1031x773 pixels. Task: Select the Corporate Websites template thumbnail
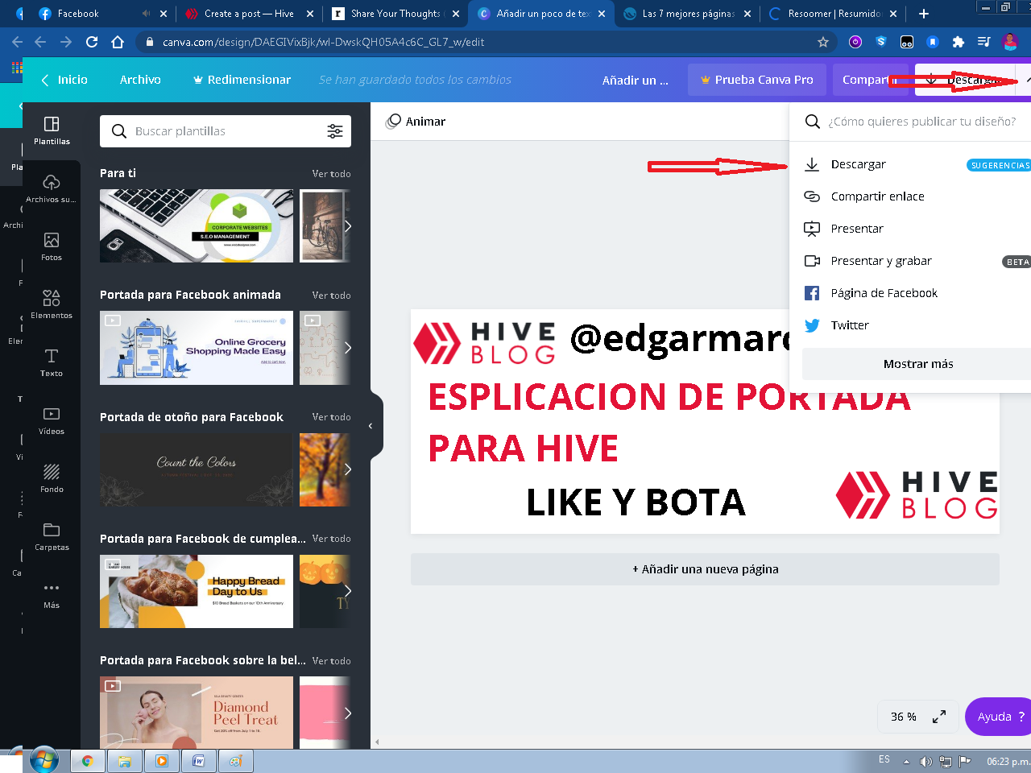197,226
